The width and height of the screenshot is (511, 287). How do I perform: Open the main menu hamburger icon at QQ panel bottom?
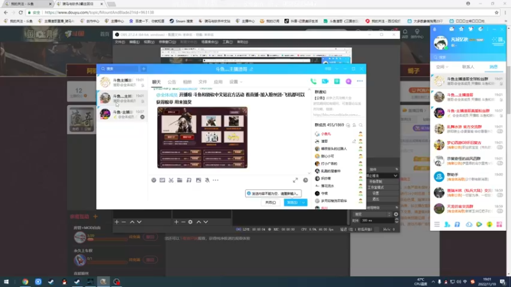(x=437, y=224)
